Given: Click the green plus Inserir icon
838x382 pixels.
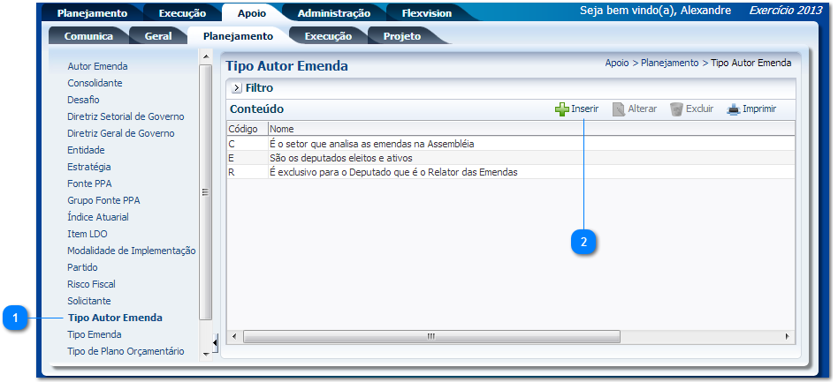Looking at the screenshot, I should [x=561, y=109].
